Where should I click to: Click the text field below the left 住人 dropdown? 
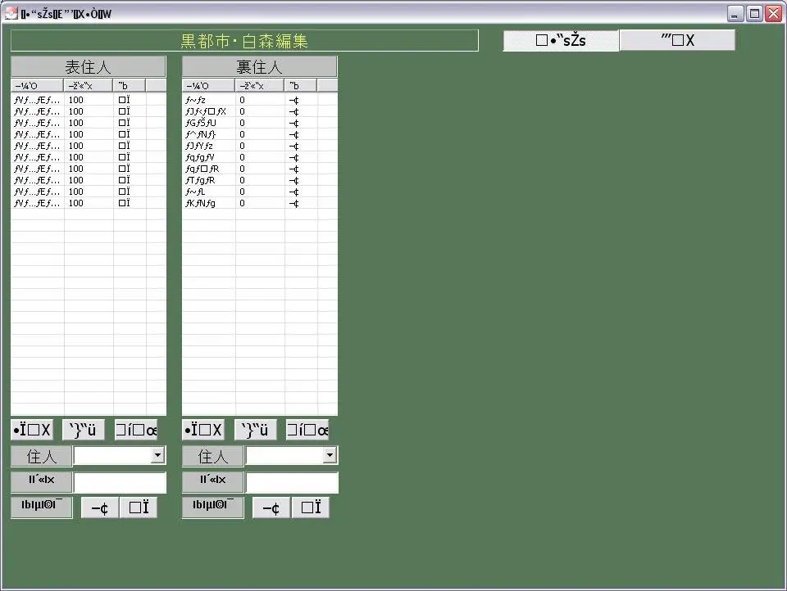(x=120, y=483)
